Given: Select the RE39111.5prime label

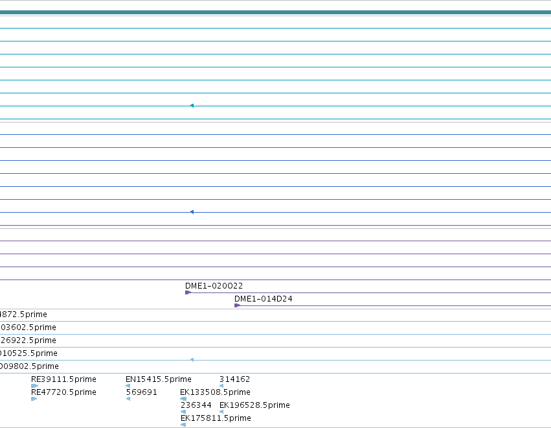Looking at the screenshot, I should tap(63, 379).
